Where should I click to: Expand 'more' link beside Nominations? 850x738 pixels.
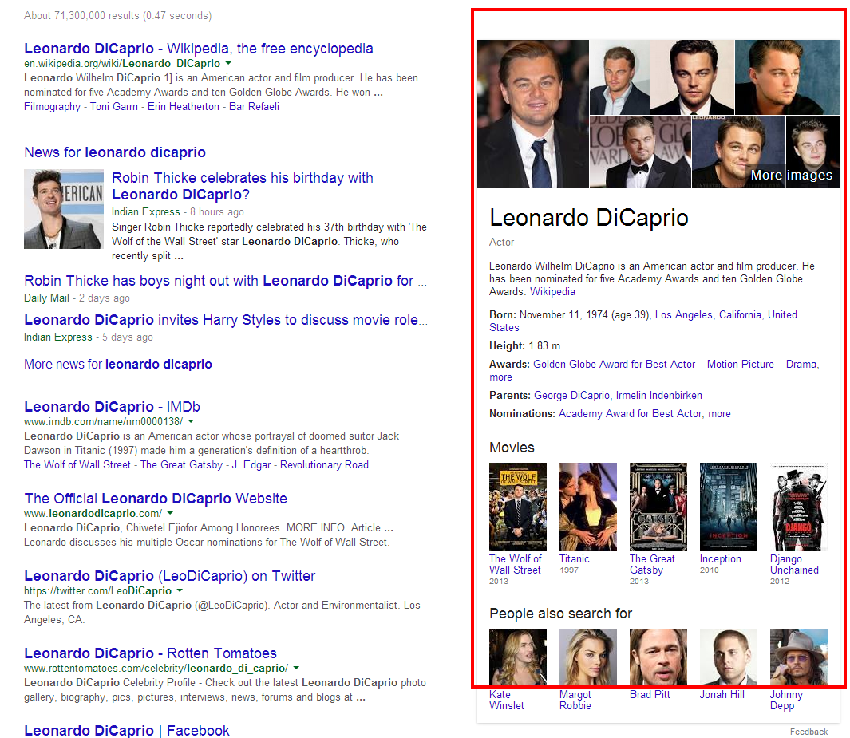click(719, 414)
